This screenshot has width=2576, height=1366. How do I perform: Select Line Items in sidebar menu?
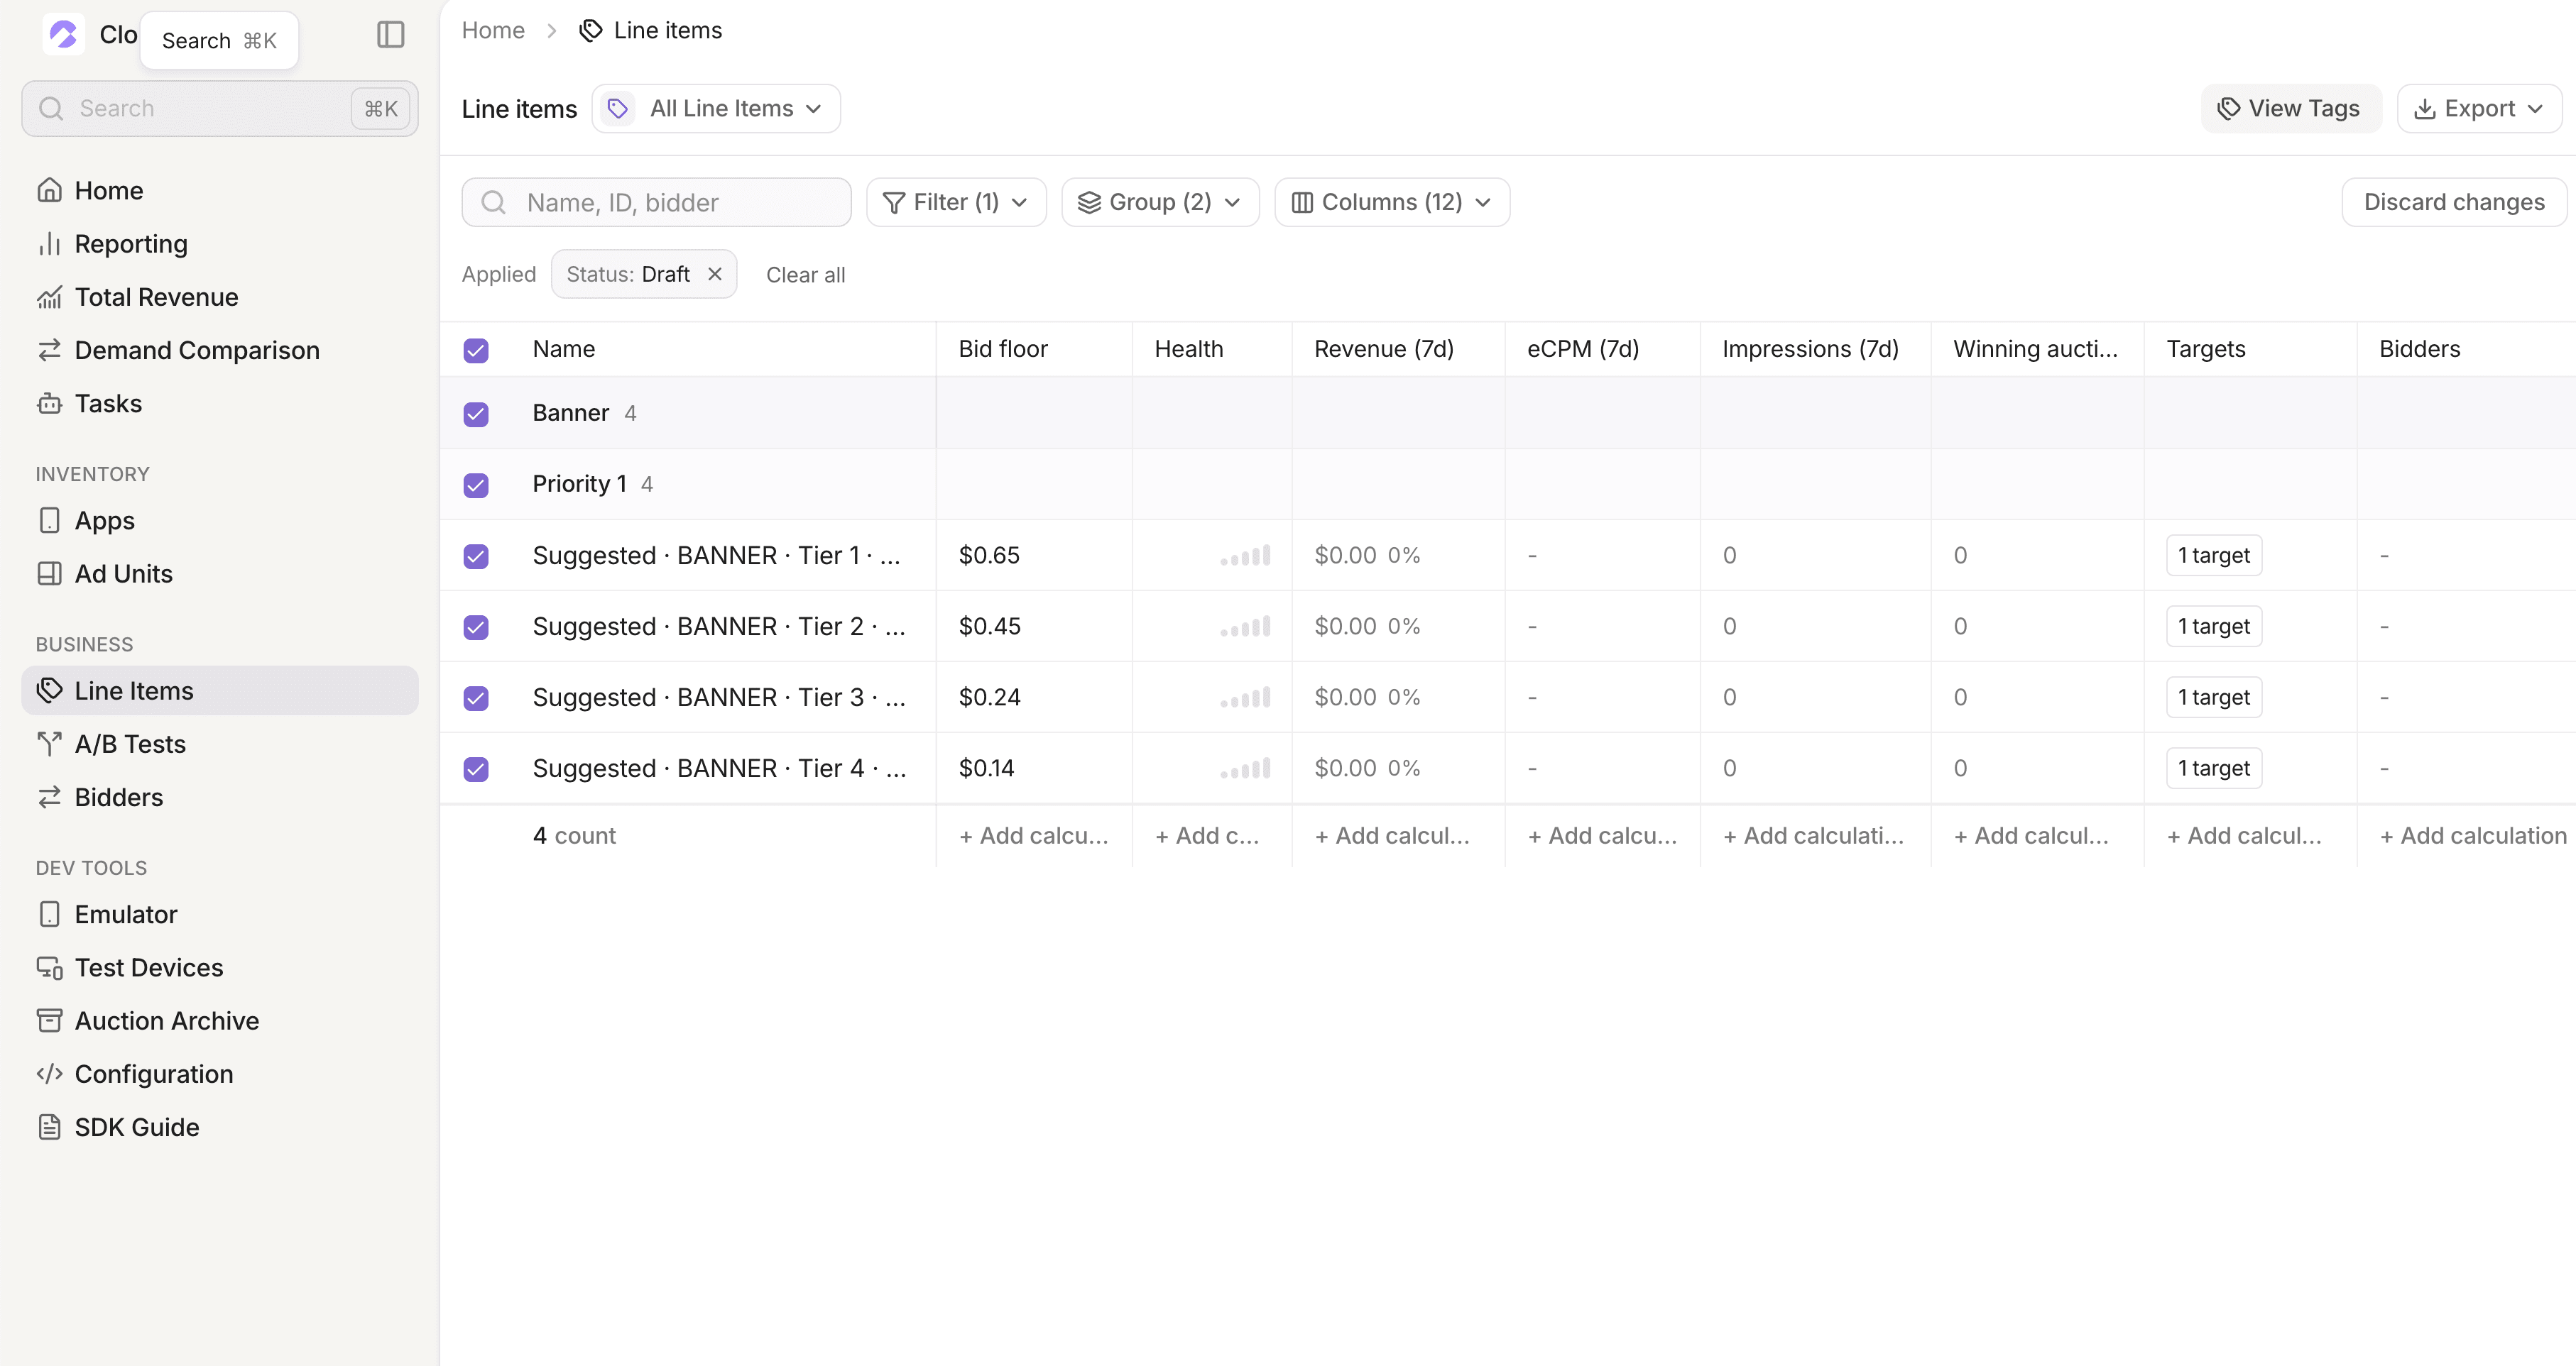[x=219, y=690]
